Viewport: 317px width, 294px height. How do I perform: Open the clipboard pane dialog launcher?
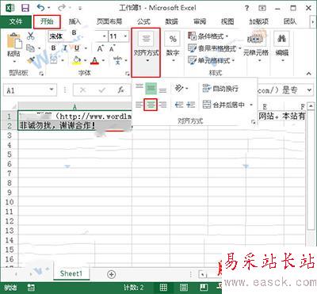pos(41,73)
